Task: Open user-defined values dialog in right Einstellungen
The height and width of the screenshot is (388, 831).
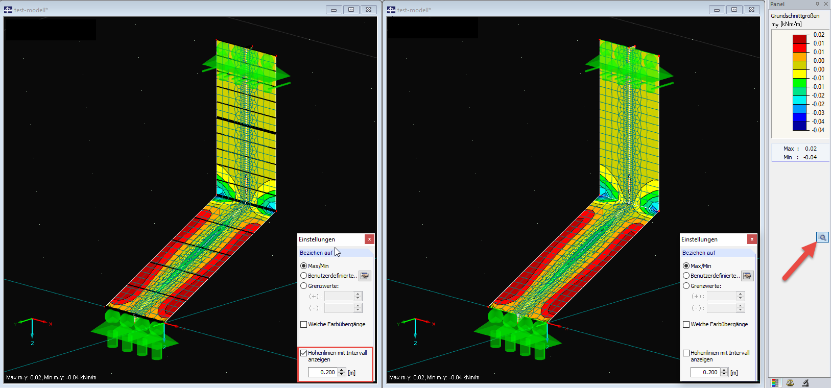Action: [747, 276]
